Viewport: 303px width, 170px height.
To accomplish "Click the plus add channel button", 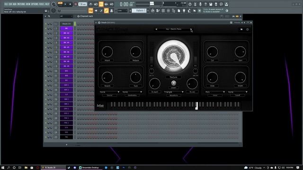I will pos(66,145).
